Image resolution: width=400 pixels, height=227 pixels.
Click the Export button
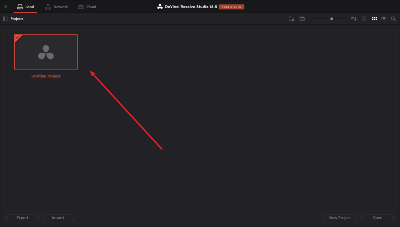tap(23, 218)
